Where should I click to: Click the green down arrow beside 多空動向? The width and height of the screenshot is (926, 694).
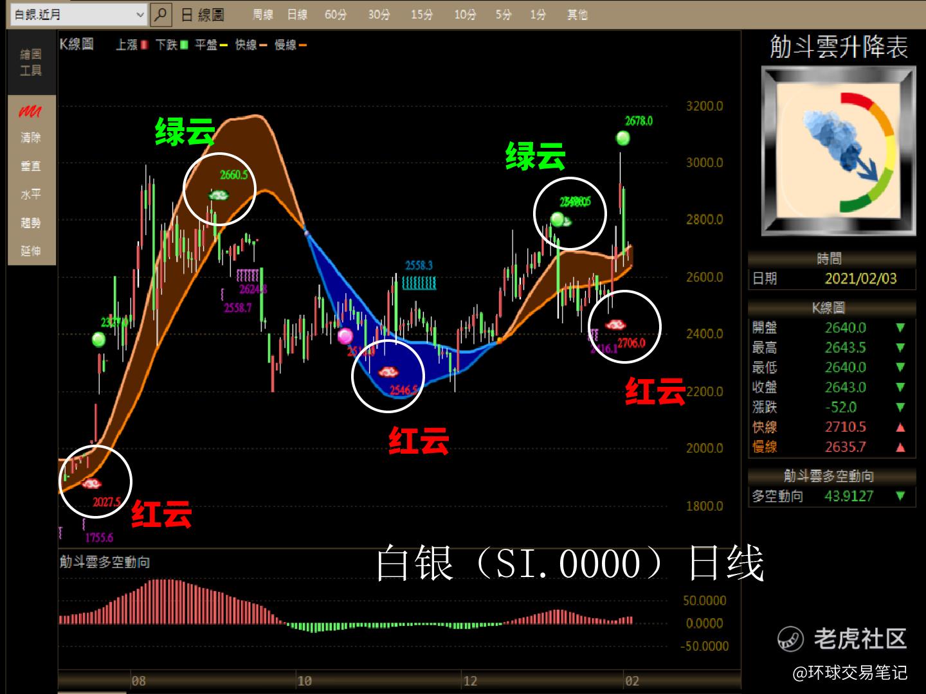[x=900, y=496]
